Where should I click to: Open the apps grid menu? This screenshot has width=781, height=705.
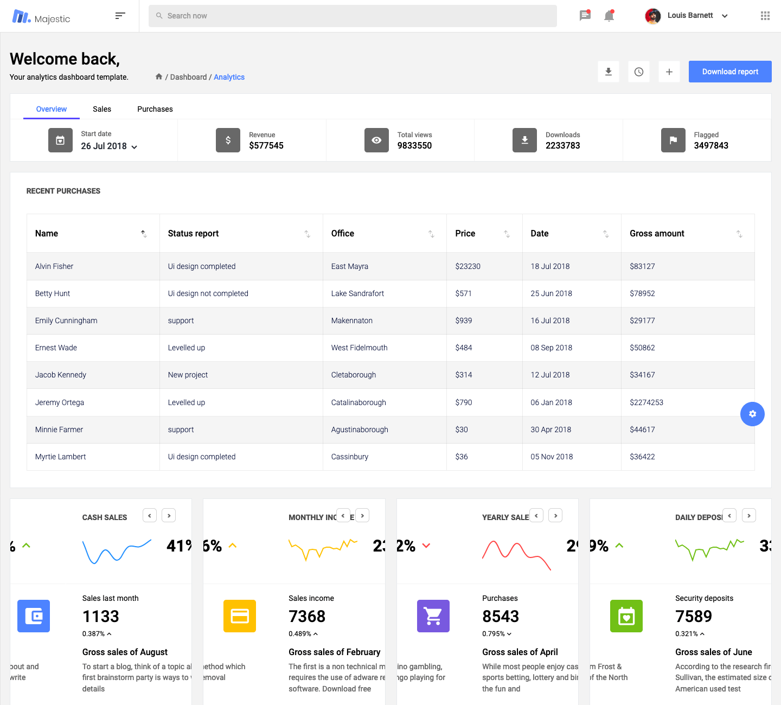(x=765, y=16)
